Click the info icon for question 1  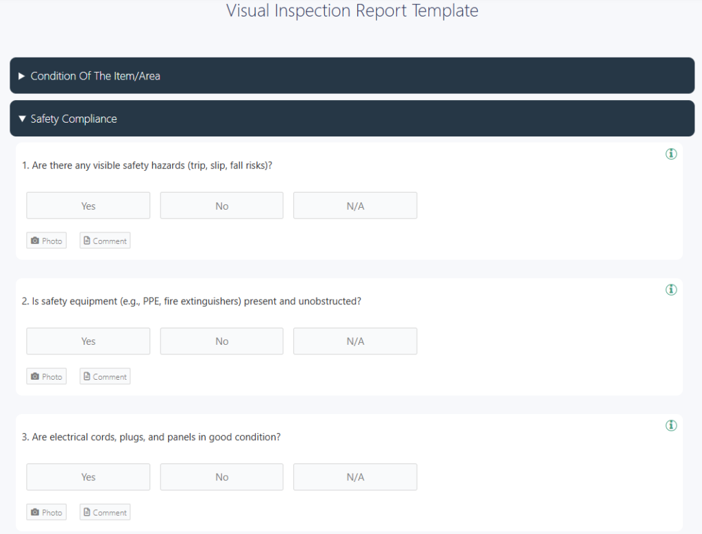click(671, 154)
